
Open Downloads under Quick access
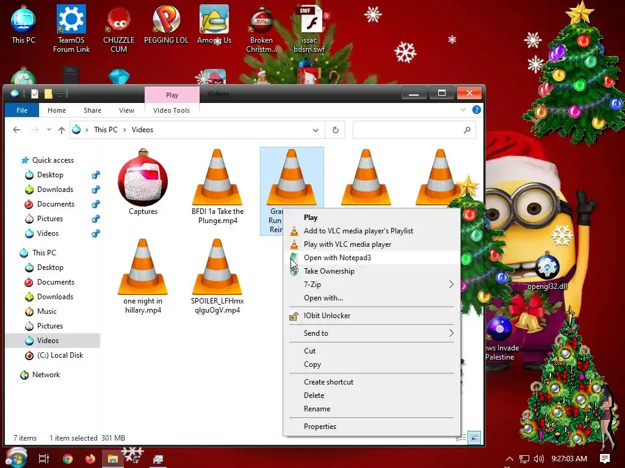pyautogui.click(x=55, y=190)
